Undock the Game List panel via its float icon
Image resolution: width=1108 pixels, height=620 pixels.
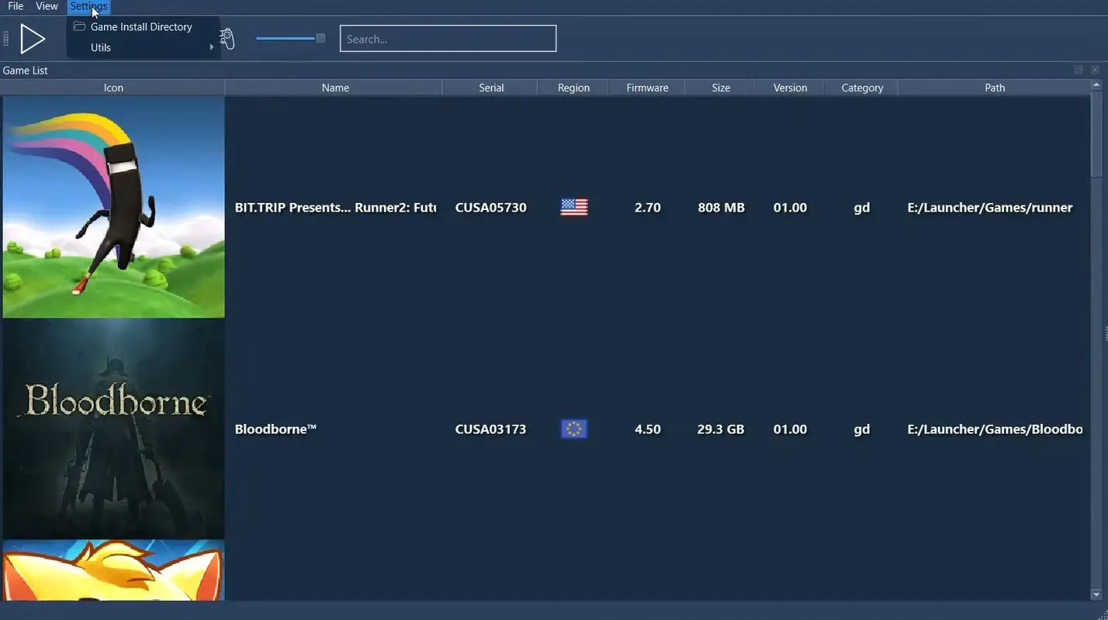click(1079, 70)
